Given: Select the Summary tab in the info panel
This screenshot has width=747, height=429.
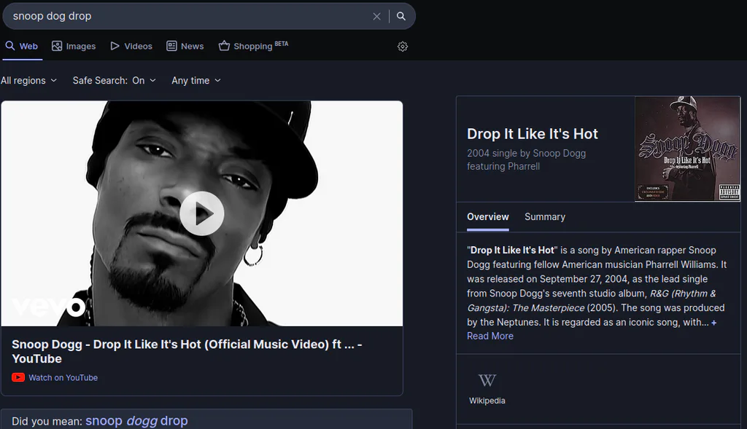Looking at the screenshot, I should click(545, 217).
